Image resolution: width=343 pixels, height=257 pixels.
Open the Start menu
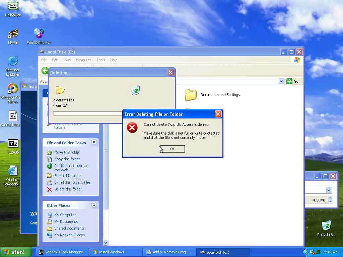(x=15, y=252)
